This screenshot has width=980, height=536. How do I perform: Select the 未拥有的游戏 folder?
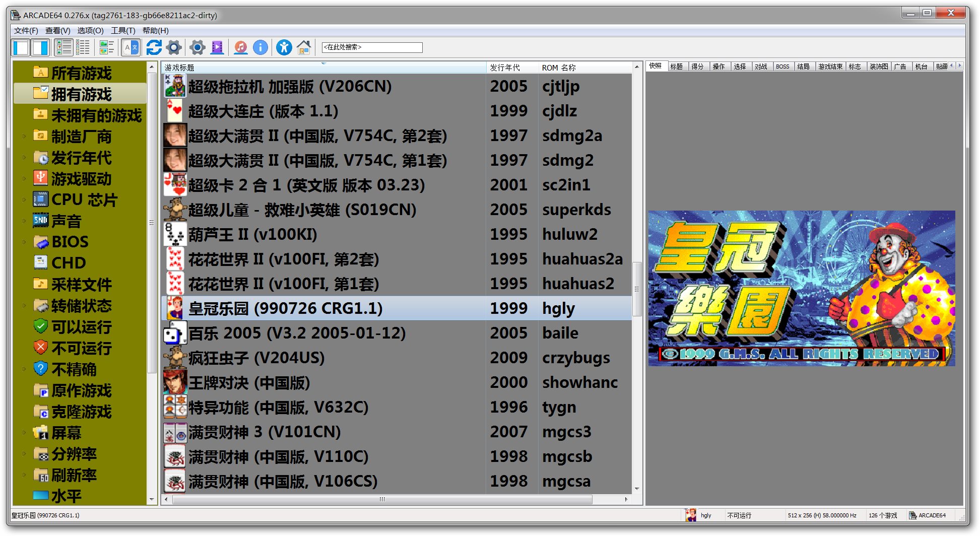pos(87,115)
